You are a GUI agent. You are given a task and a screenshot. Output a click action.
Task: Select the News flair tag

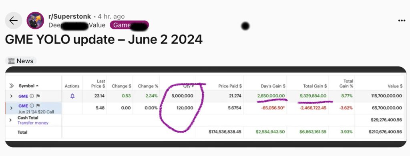[21, 61]
